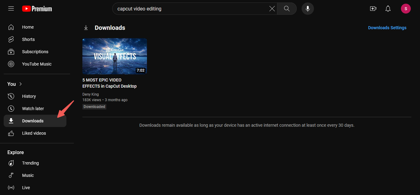The width and height of the screenshot is (420, 195).
Task: Click the Home icon in sidebar
Action: coord(11,27)
